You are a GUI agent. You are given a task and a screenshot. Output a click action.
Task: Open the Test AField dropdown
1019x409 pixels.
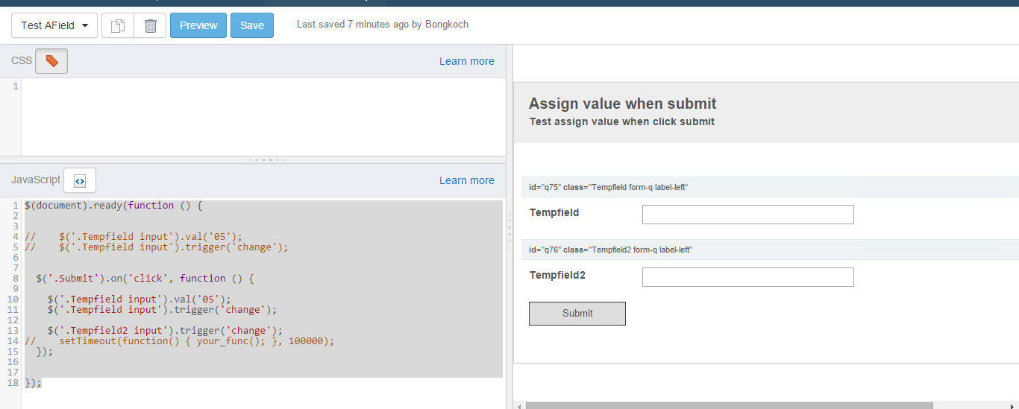(54, 25)
